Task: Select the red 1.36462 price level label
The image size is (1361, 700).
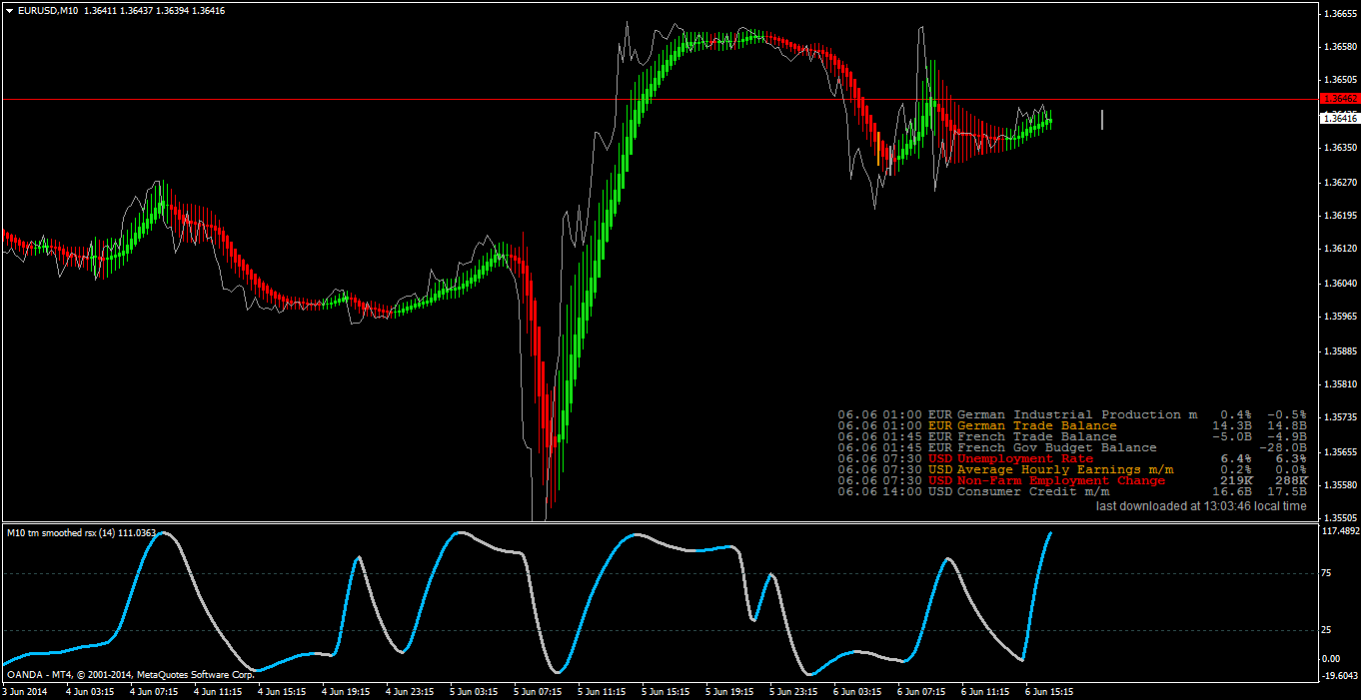Action: tap(1339, 99)
